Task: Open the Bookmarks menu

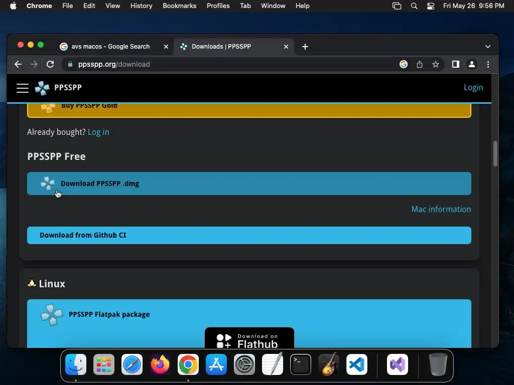Action: [179, 6]
